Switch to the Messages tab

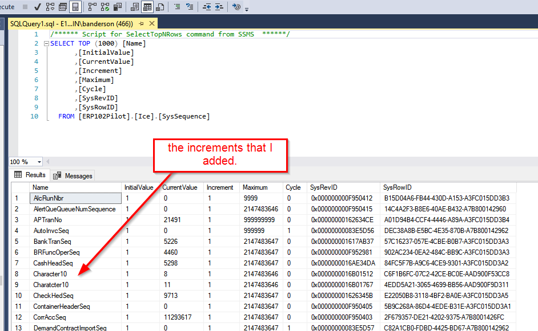coord(73,175)
